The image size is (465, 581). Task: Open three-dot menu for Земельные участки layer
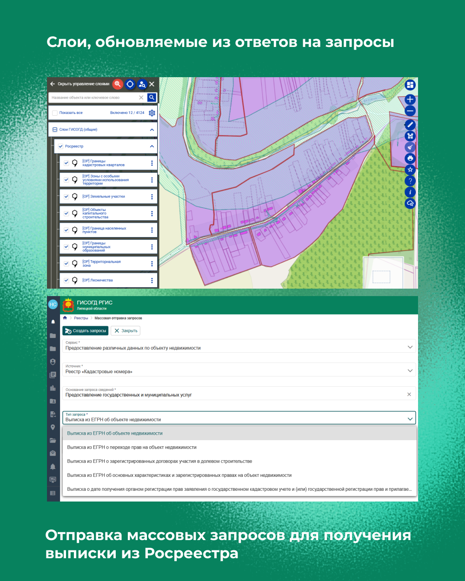(x=152, y=197)
